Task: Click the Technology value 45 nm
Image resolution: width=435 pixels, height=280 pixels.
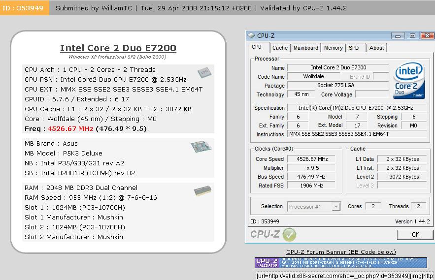Action: [301, 94]
